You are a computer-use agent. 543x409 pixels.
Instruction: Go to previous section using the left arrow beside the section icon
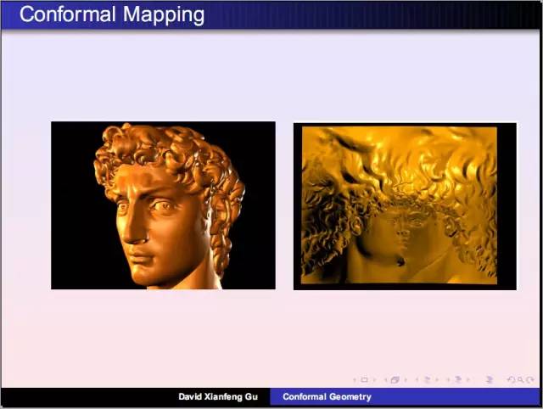(449, 380)
